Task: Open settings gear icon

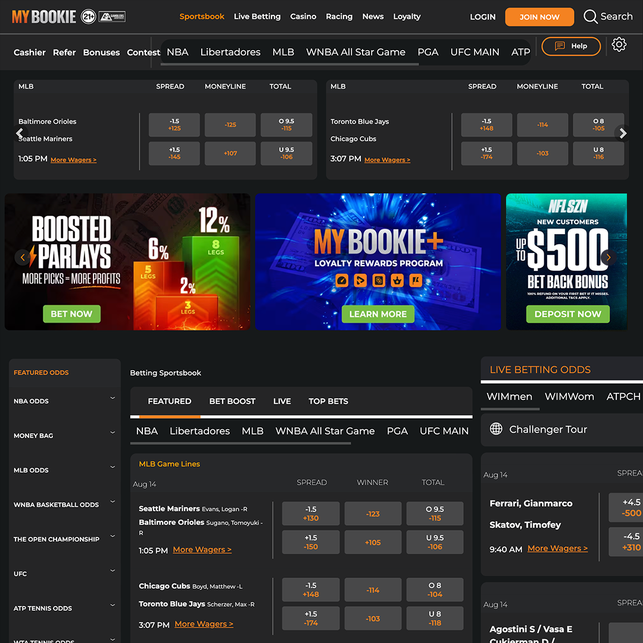Action: 619,44
